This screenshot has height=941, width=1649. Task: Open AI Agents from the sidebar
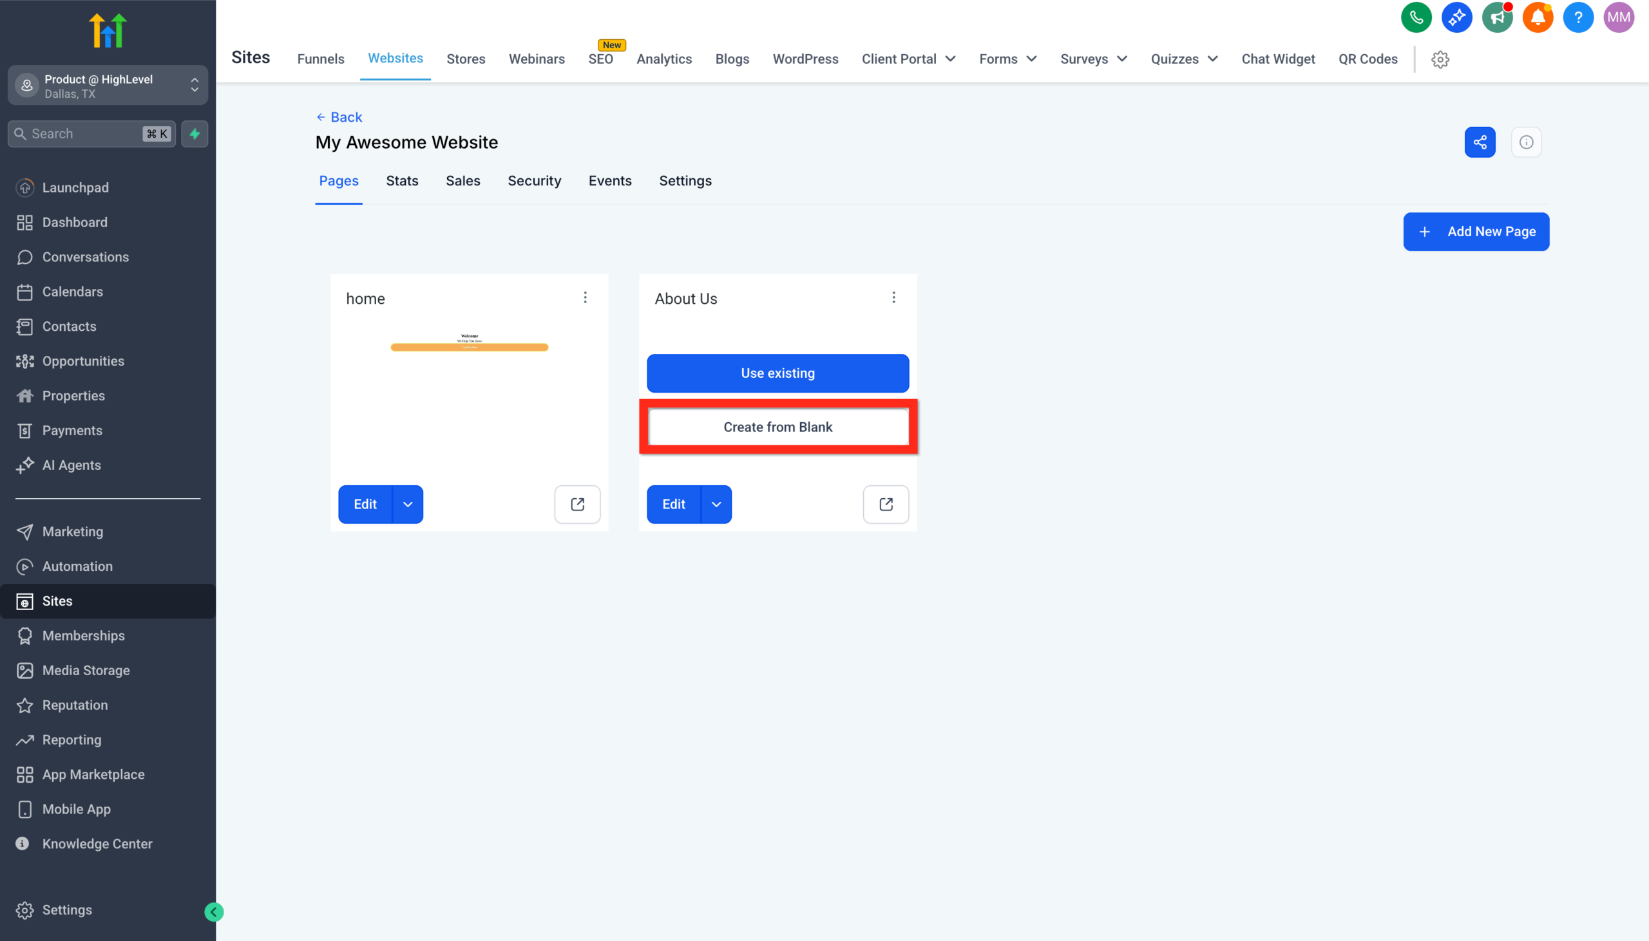(x=71, y=465)
